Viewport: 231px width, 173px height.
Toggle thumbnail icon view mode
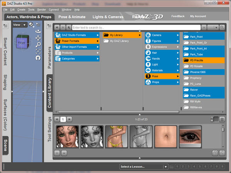point(216,119)
